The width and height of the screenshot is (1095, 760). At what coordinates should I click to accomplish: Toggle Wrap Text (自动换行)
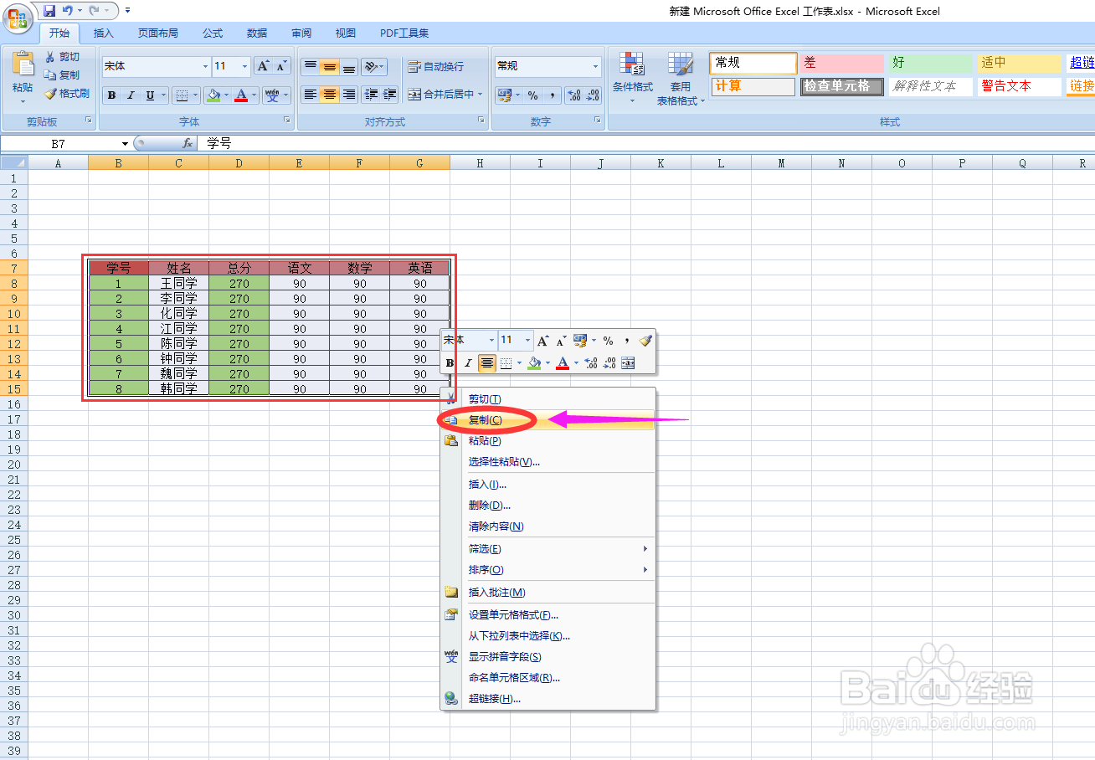point(435,67)
